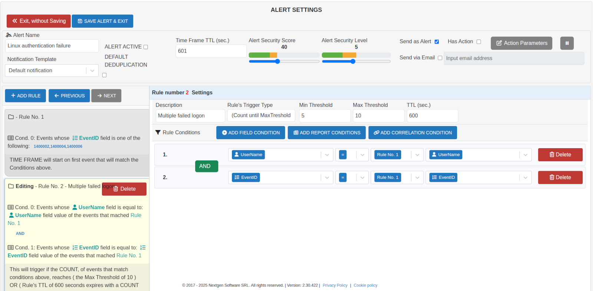
Task: Open the Rule No. 1 dropdown in row 2
Action: coord(417,177)
